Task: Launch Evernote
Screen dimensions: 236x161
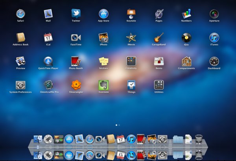Action: pyautogui.click(x=103, y=85)
